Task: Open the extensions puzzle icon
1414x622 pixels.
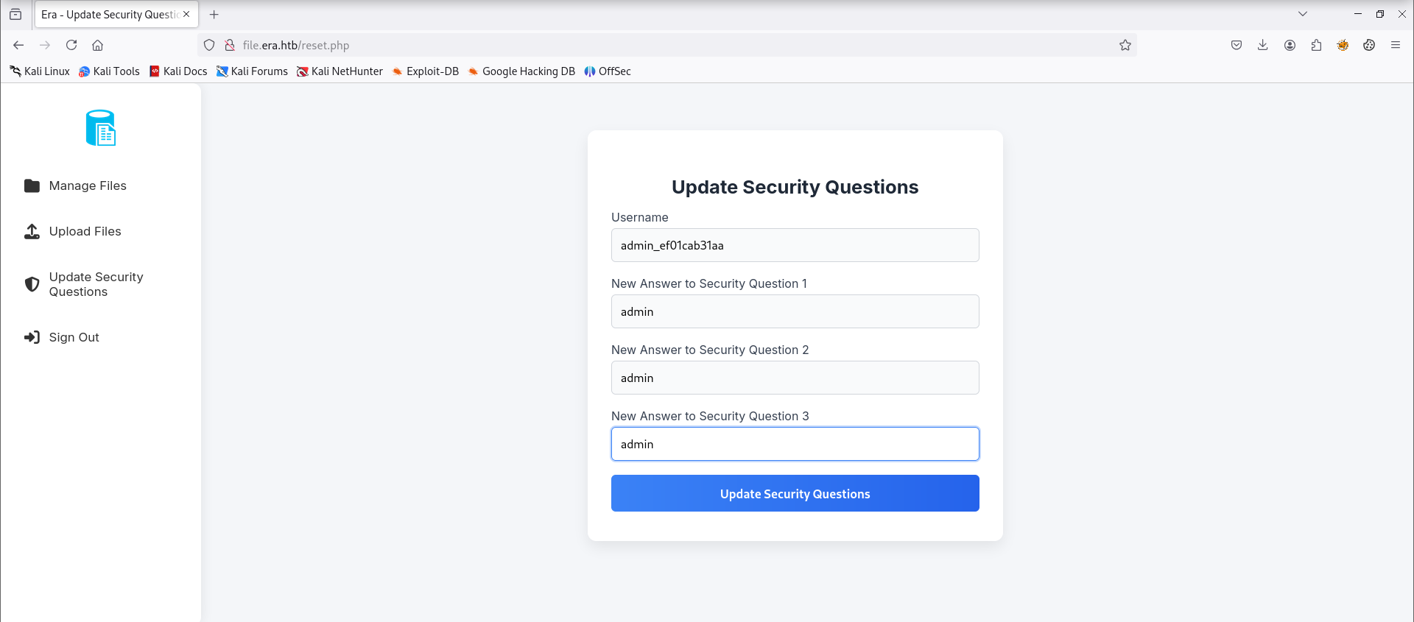Action: point(1316,45)
